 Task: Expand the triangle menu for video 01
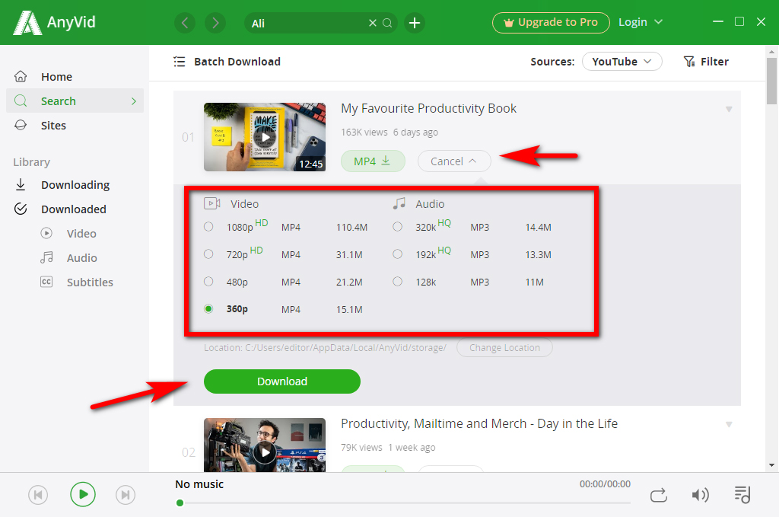(x=729, y=110)
